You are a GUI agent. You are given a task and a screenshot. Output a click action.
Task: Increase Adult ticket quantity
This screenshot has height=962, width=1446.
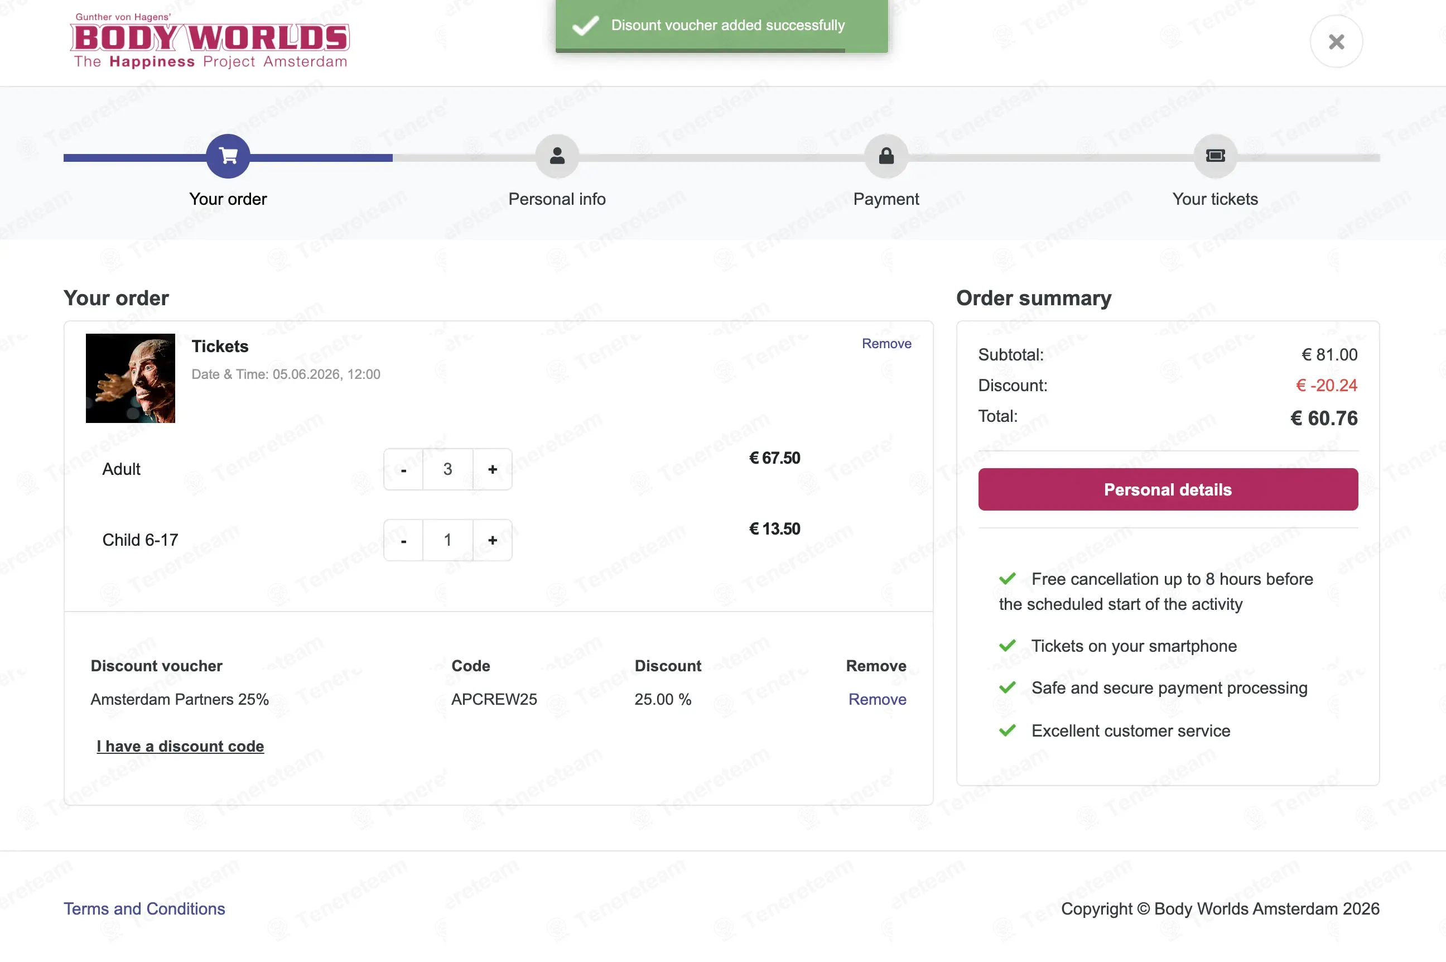pyautogui.click(x=493, y=469)
